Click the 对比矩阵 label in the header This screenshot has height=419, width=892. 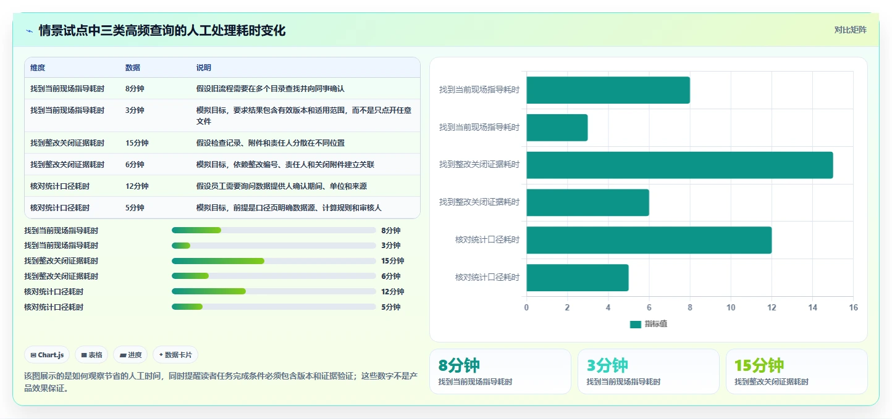tap(851, 30)
